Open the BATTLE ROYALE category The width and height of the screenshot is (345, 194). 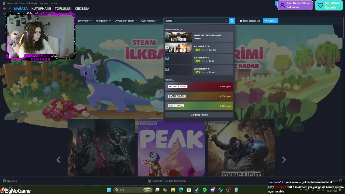tap(199, 96)
